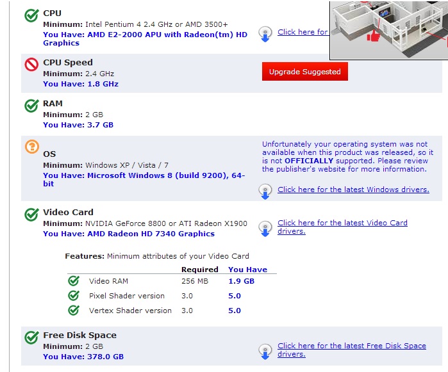Click the 'CPU Speed' heading

[68, 62]
